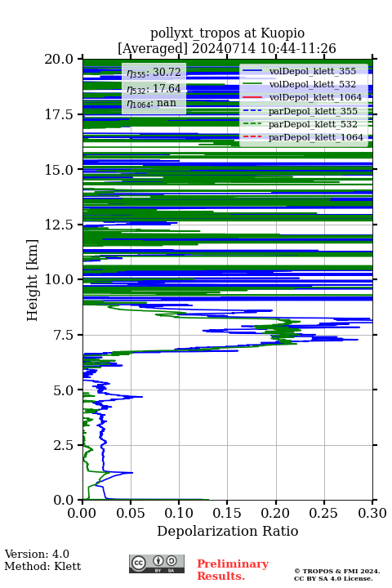Click the plot title pollyxt_tropos at Kuopio

(x=227, y=33)
